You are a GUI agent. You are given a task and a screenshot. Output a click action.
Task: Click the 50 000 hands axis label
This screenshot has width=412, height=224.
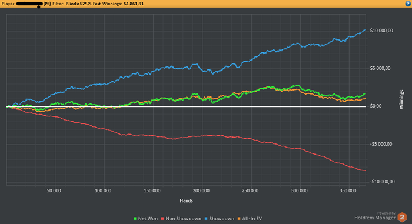54,190
